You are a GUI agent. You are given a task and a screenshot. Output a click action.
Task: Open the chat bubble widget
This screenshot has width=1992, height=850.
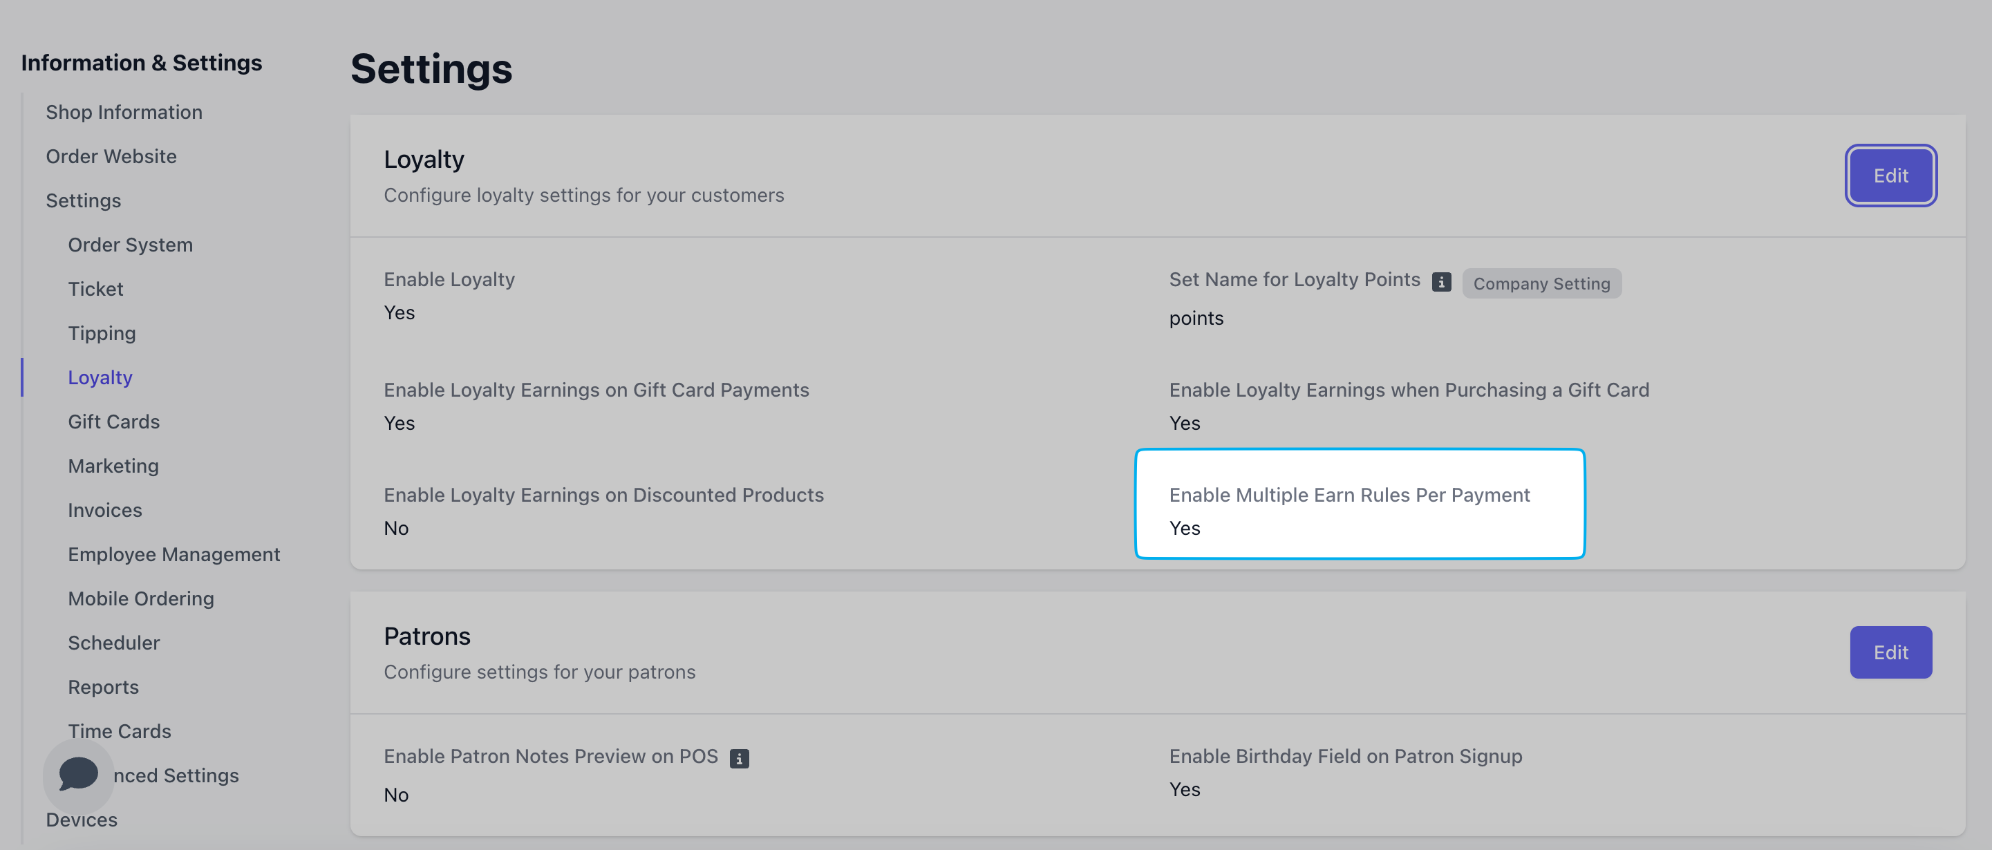78,774
